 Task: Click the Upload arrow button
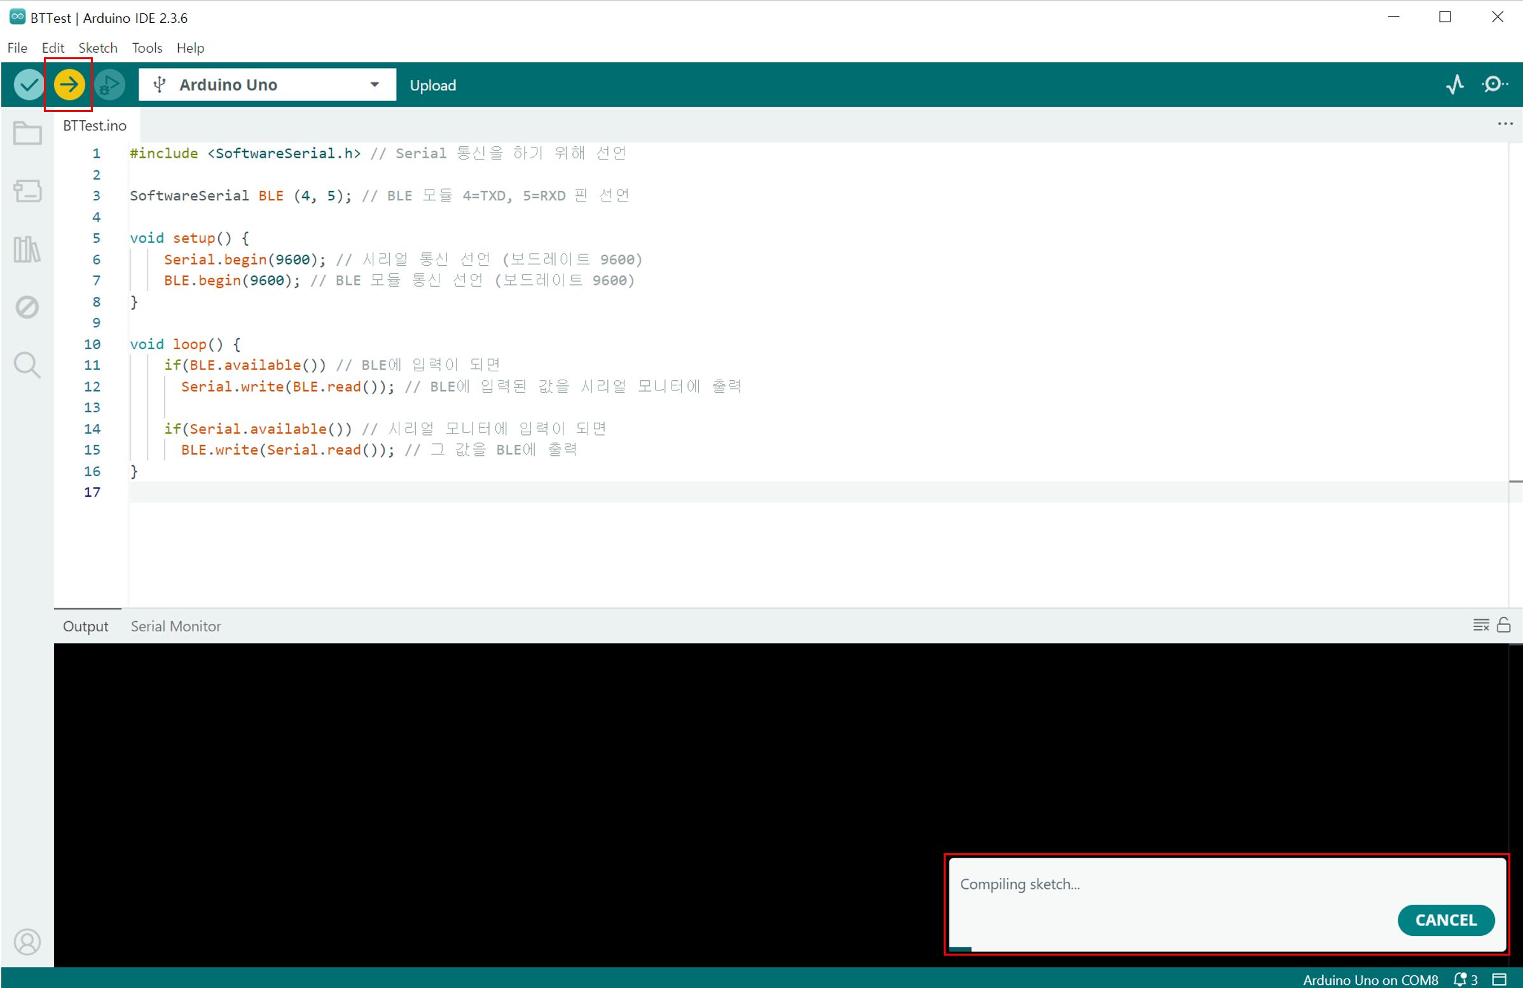pyautogui.click(x=69, y=85)
